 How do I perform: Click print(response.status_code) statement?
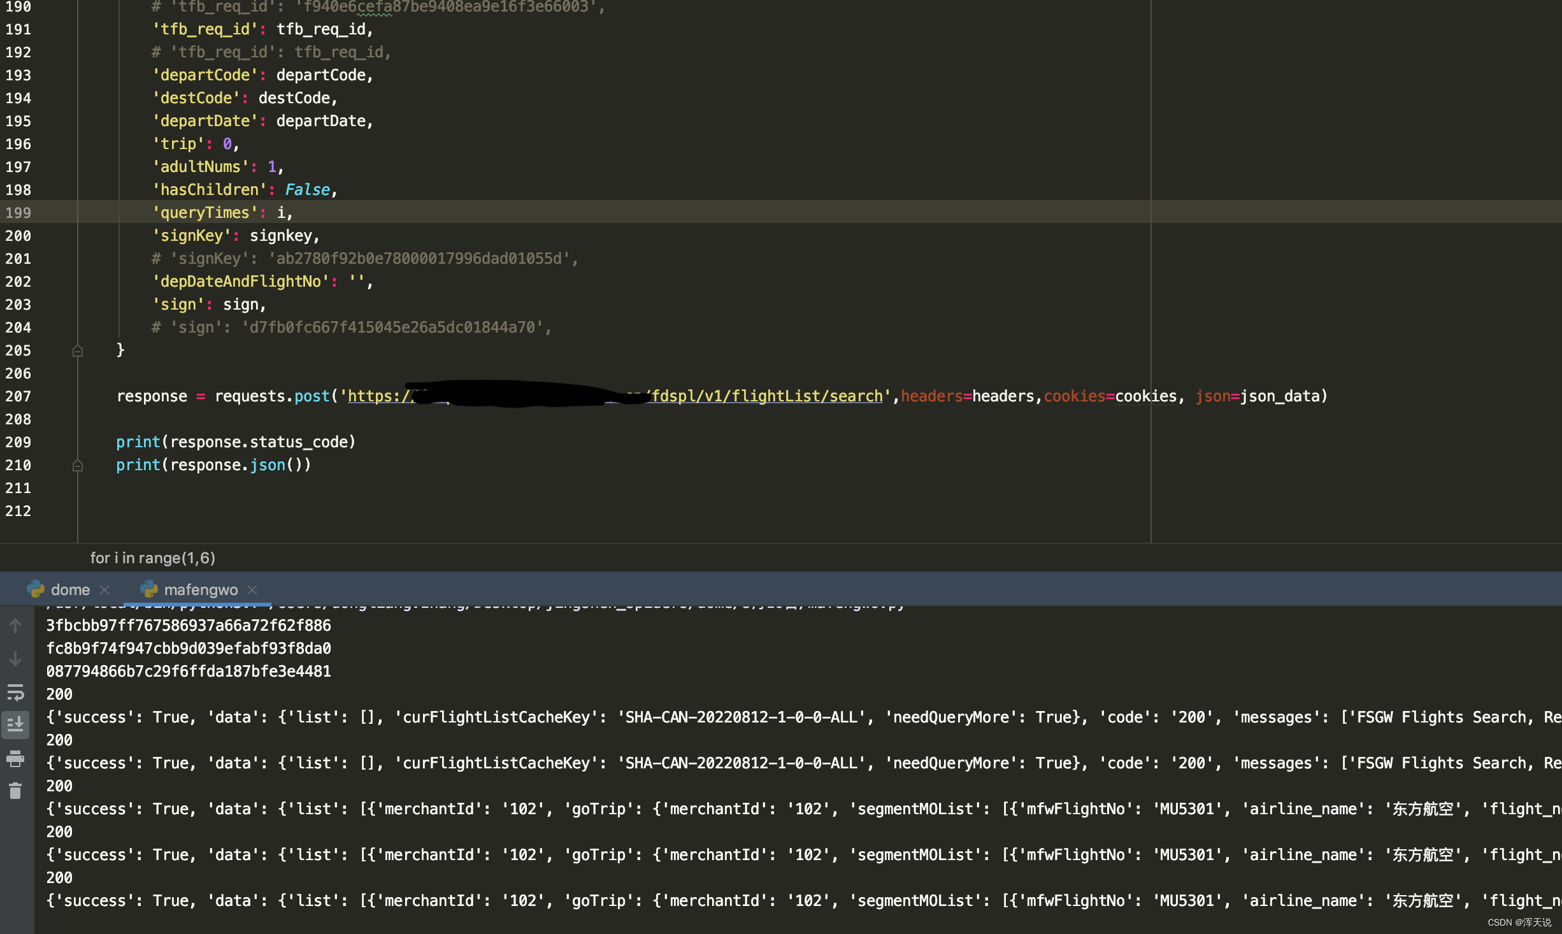tap(236, 442)
